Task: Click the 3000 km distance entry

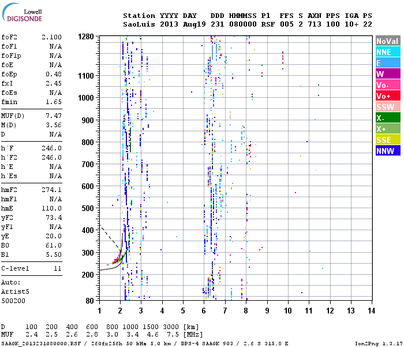Action: (x=171, y=327)
